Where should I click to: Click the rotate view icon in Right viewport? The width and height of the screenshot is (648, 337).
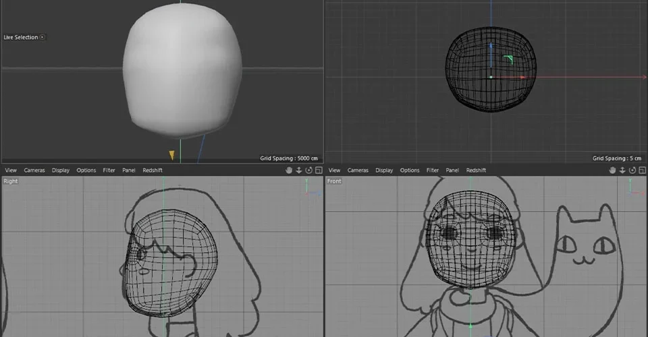pyautogui.click(x=308, y=170)
